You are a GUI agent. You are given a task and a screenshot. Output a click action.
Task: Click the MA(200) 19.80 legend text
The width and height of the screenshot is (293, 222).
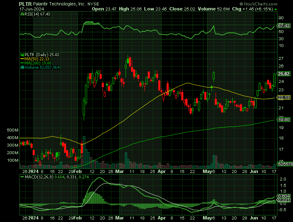(x=38, y=63)
